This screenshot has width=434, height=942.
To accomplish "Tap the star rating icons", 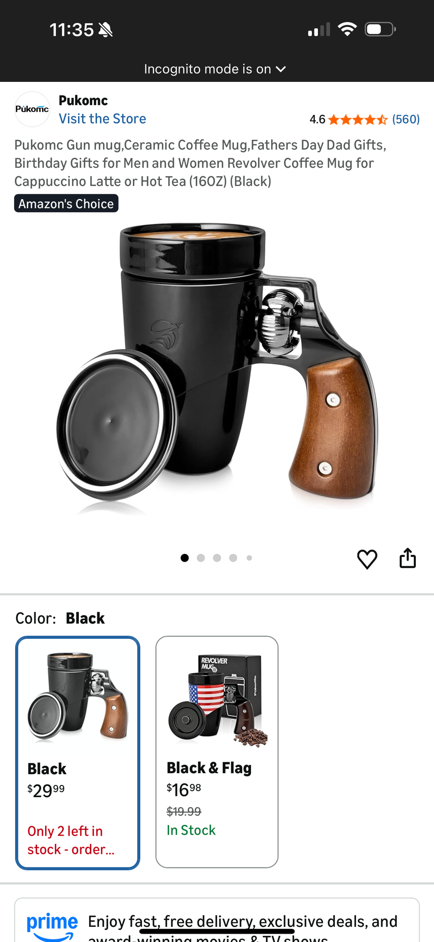I will pos(358,119).
